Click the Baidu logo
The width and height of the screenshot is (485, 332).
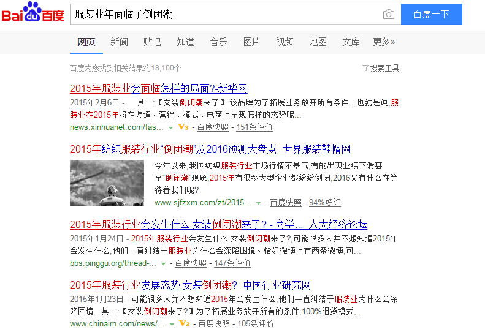click(x=32, y=12)
